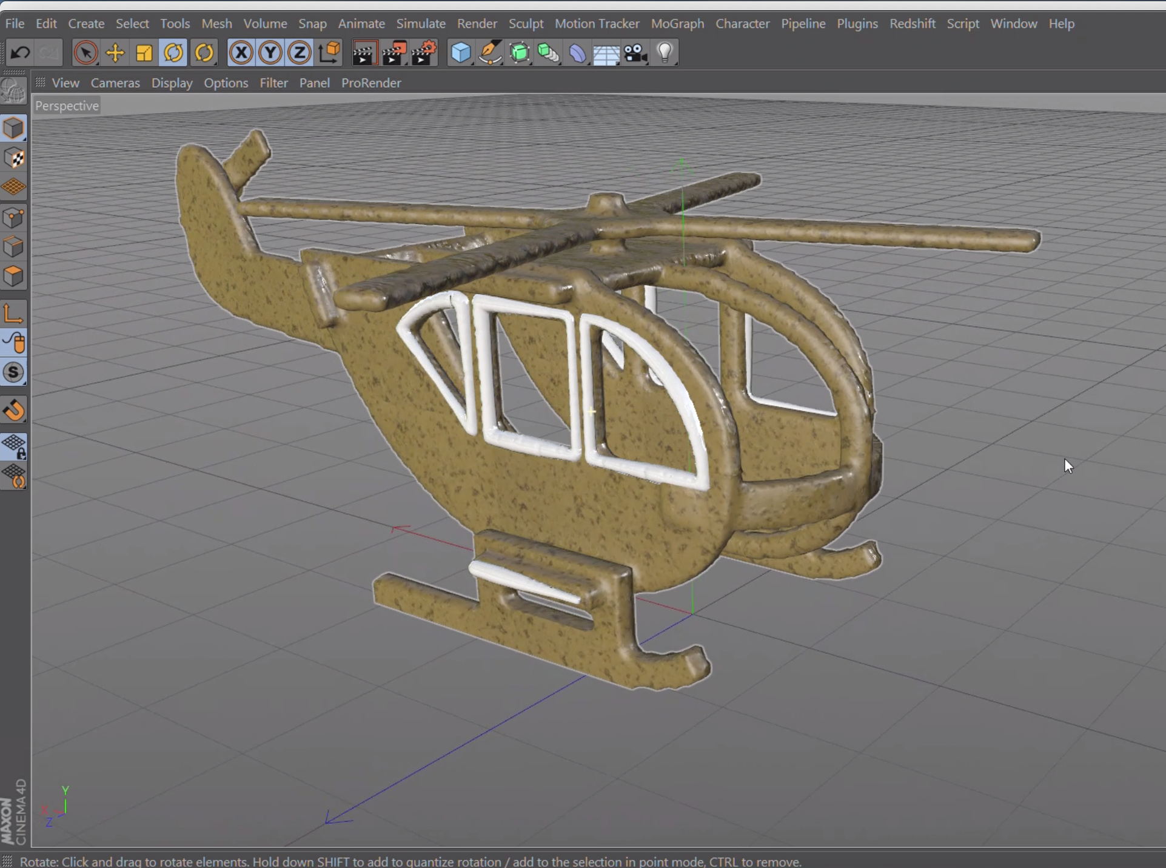The width and height of the screenshot is (1166, 868).
Task: Open the Floor environment objects palette
Action: point(606,53)
